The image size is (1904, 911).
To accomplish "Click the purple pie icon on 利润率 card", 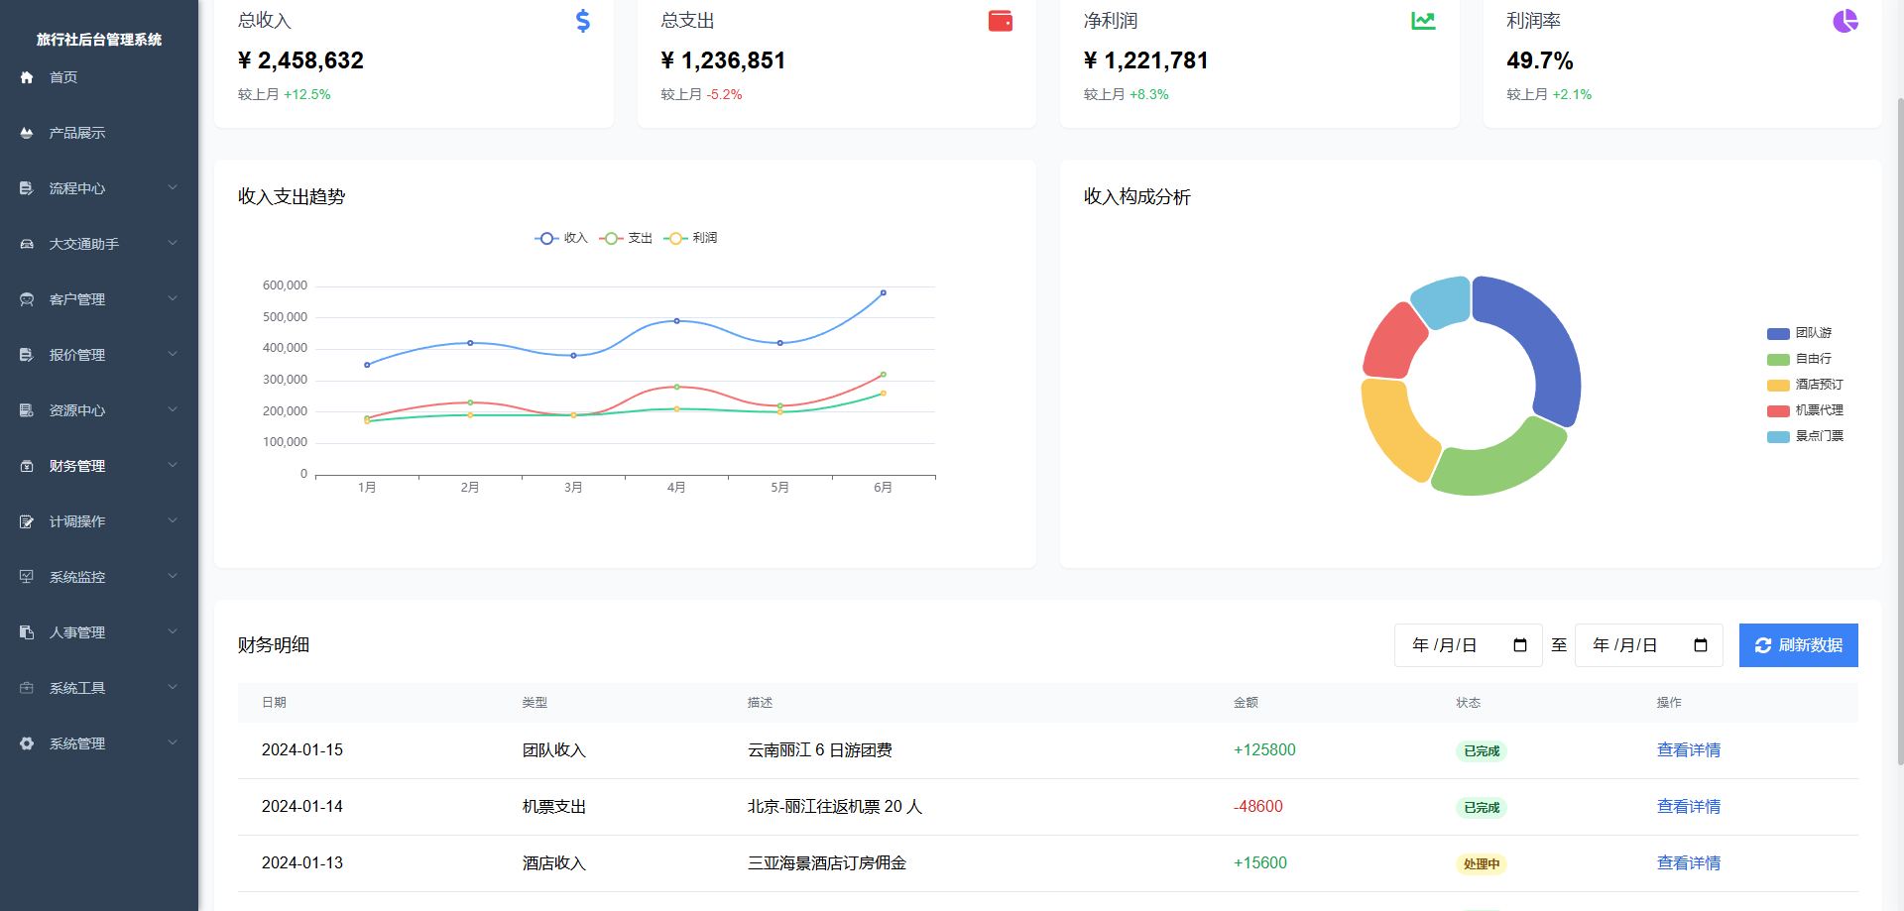I will (1845, 20).
